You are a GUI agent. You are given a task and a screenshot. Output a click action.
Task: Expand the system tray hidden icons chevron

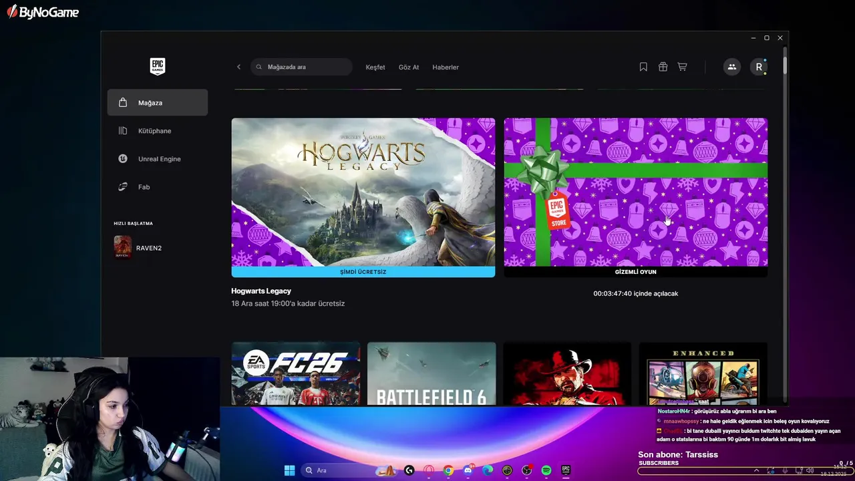pos(756,470)
